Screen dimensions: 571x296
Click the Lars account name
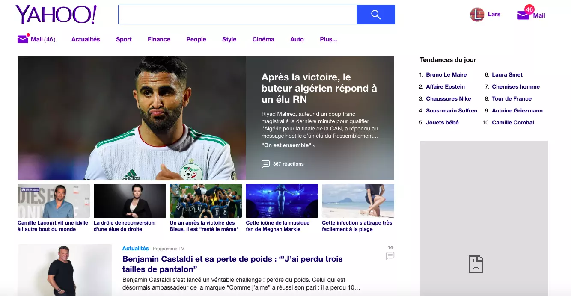pyautogui.click(x=494, y=14)
